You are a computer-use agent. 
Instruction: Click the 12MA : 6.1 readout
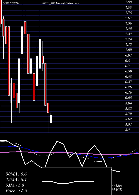(16, 180)
